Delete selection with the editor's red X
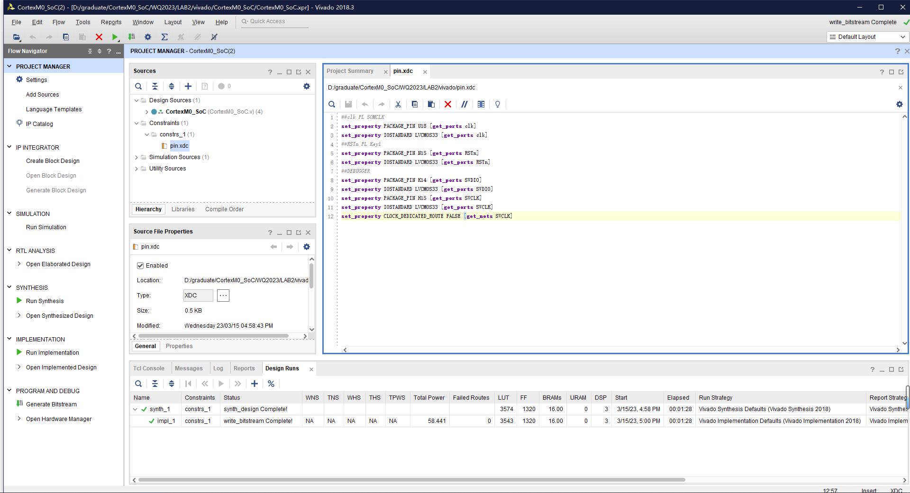 click(448, 104)
